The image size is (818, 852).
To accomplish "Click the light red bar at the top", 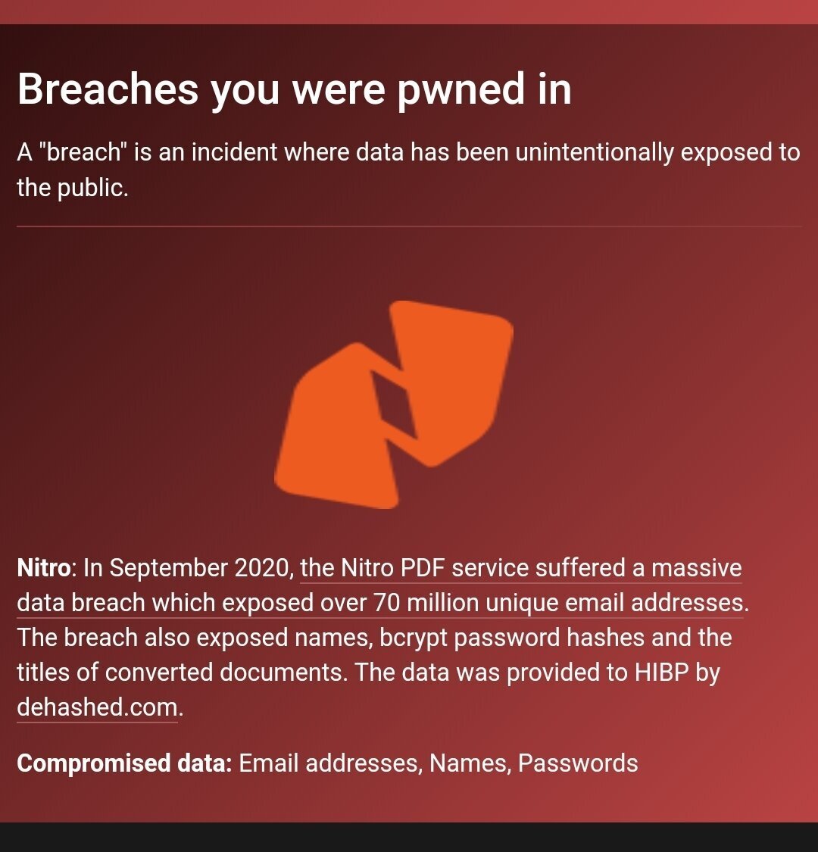I will pos(409,11).
